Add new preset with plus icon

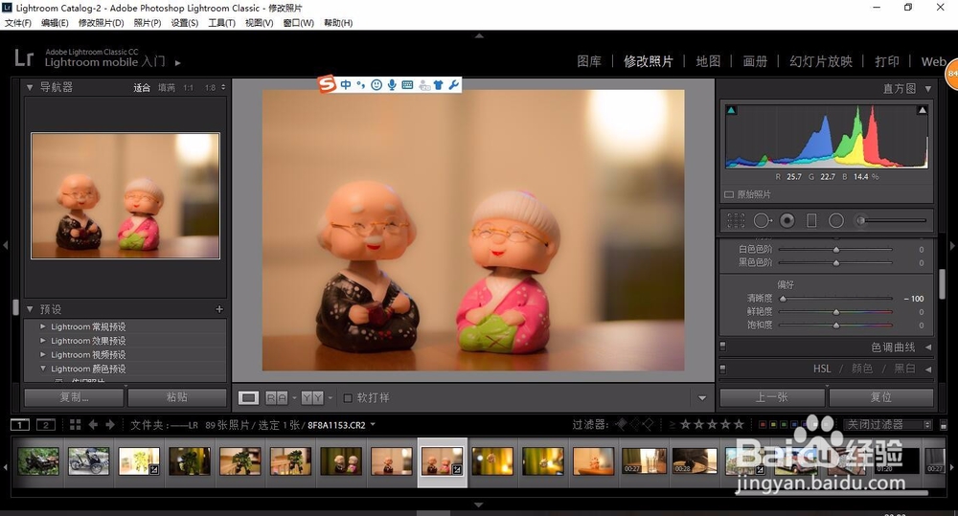click(x=219, y=309)
